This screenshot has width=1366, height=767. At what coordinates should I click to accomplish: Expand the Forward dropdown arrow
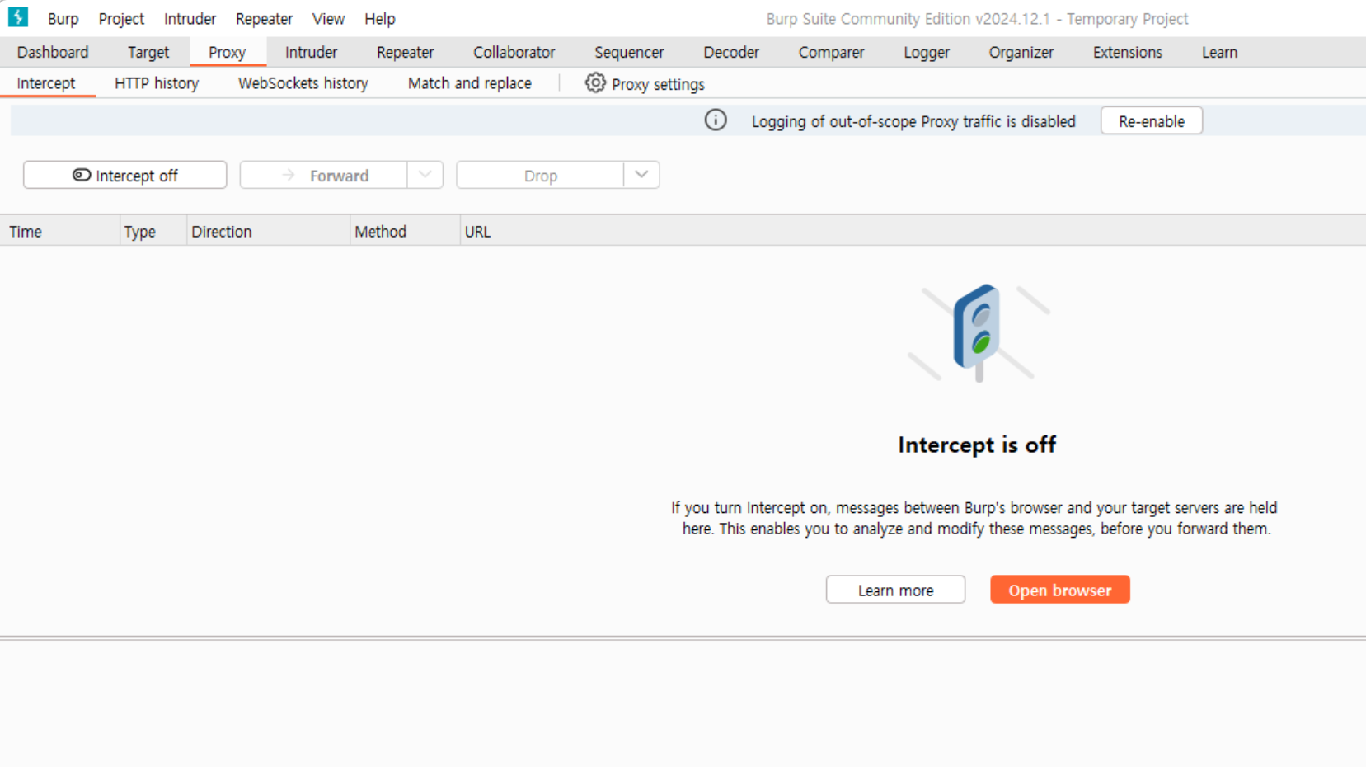pos(425,175)
